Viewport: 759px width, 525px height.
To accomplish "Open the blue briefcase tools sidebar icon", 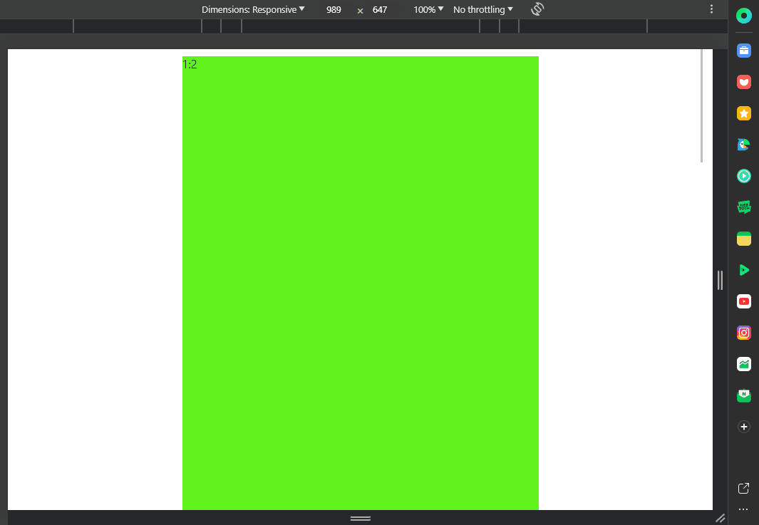I will tap(743, 51).
